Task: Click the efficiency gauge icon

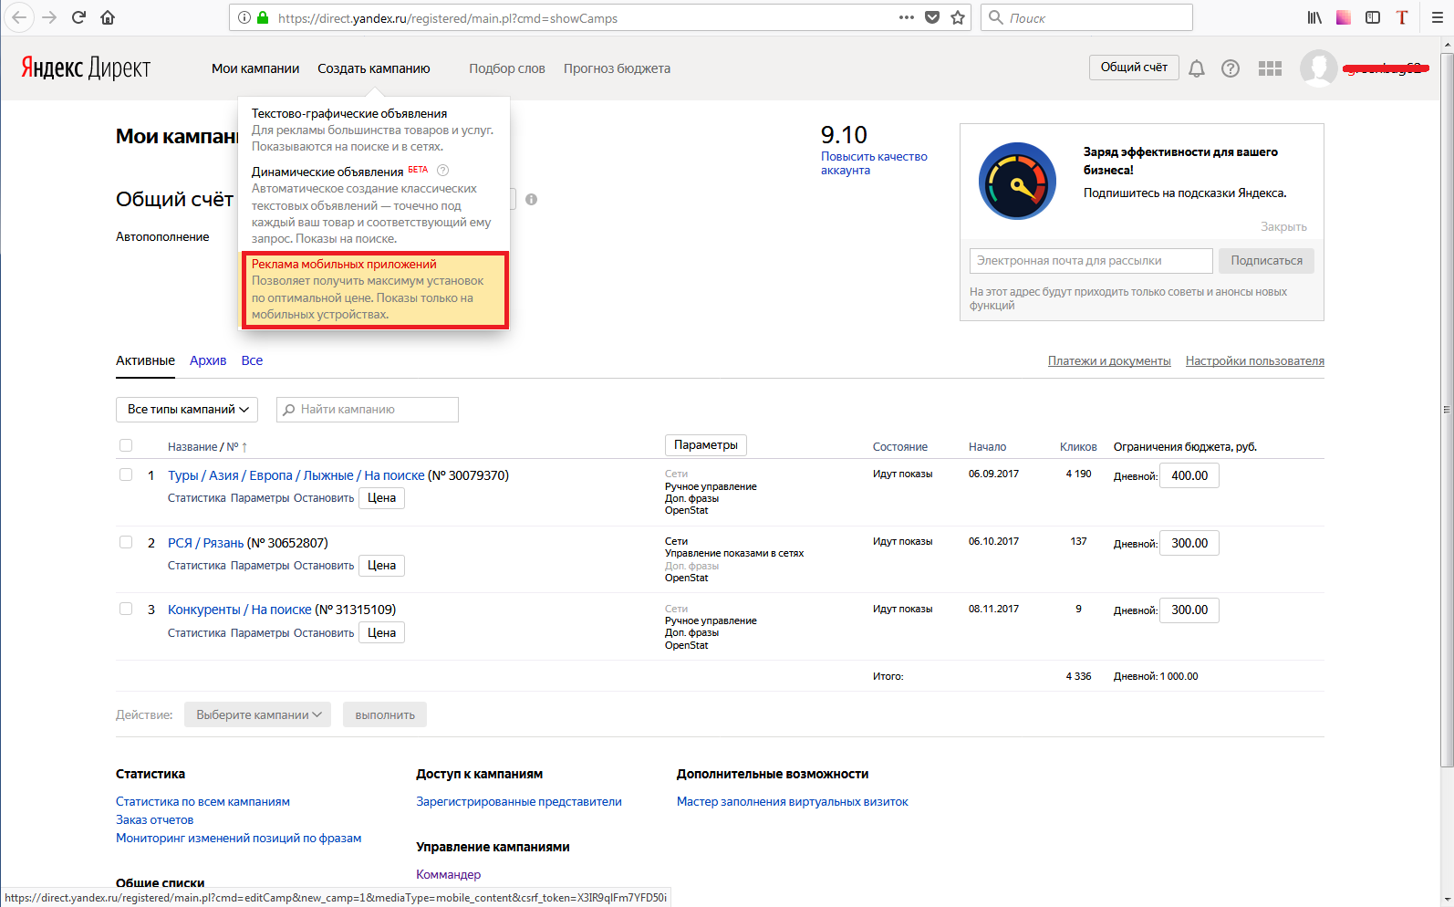Action: coord(1017,181)
